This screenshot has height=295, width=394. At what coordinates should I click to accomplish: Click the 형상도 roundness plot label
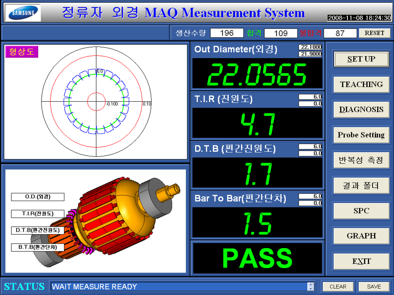click(21, 52)
